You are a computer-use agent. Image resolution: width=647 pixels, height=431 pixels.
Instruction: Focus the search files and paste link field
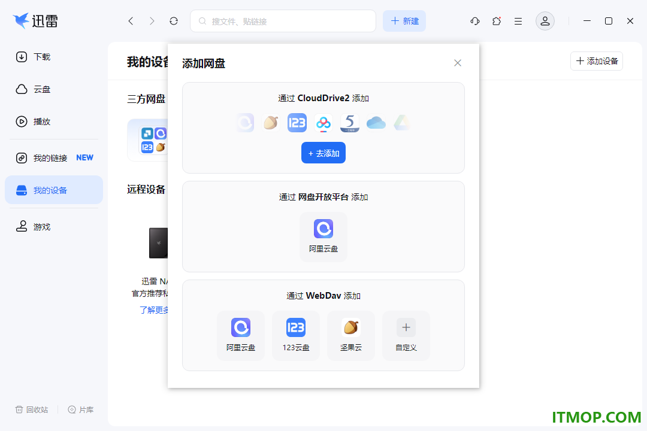(283, 21)
